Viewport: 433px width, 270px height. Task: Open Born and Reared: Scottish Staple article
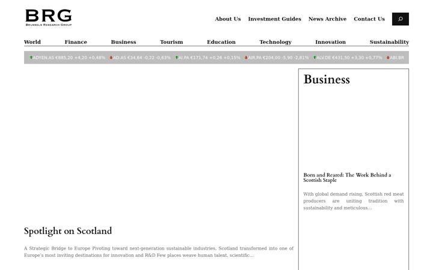point(347,178)
